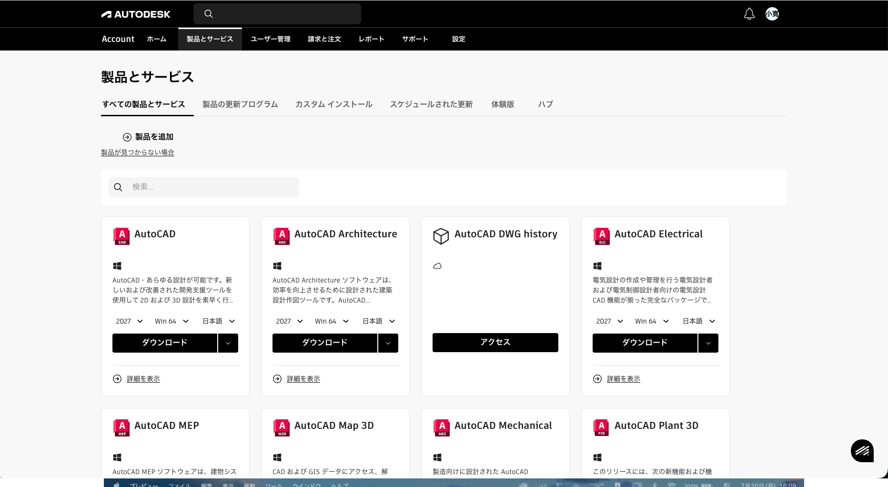
Task: Switch to スケジュールされた更新 tab
Action: point(431,104)
